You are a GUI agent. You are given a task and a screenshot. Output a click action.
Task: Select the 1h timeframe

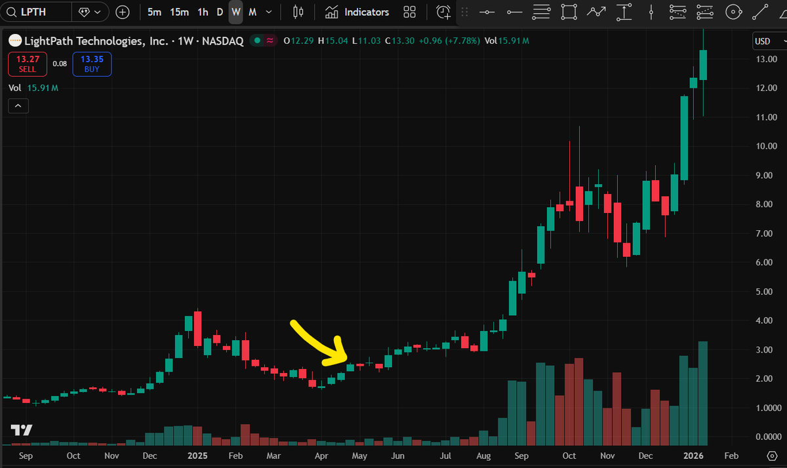(203, 12)
